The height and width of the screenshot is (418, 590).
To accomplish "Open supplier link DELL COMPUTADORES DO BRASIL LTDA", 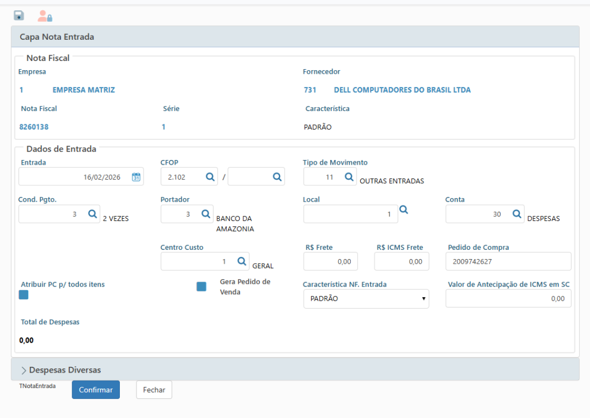I will point(402,90).
